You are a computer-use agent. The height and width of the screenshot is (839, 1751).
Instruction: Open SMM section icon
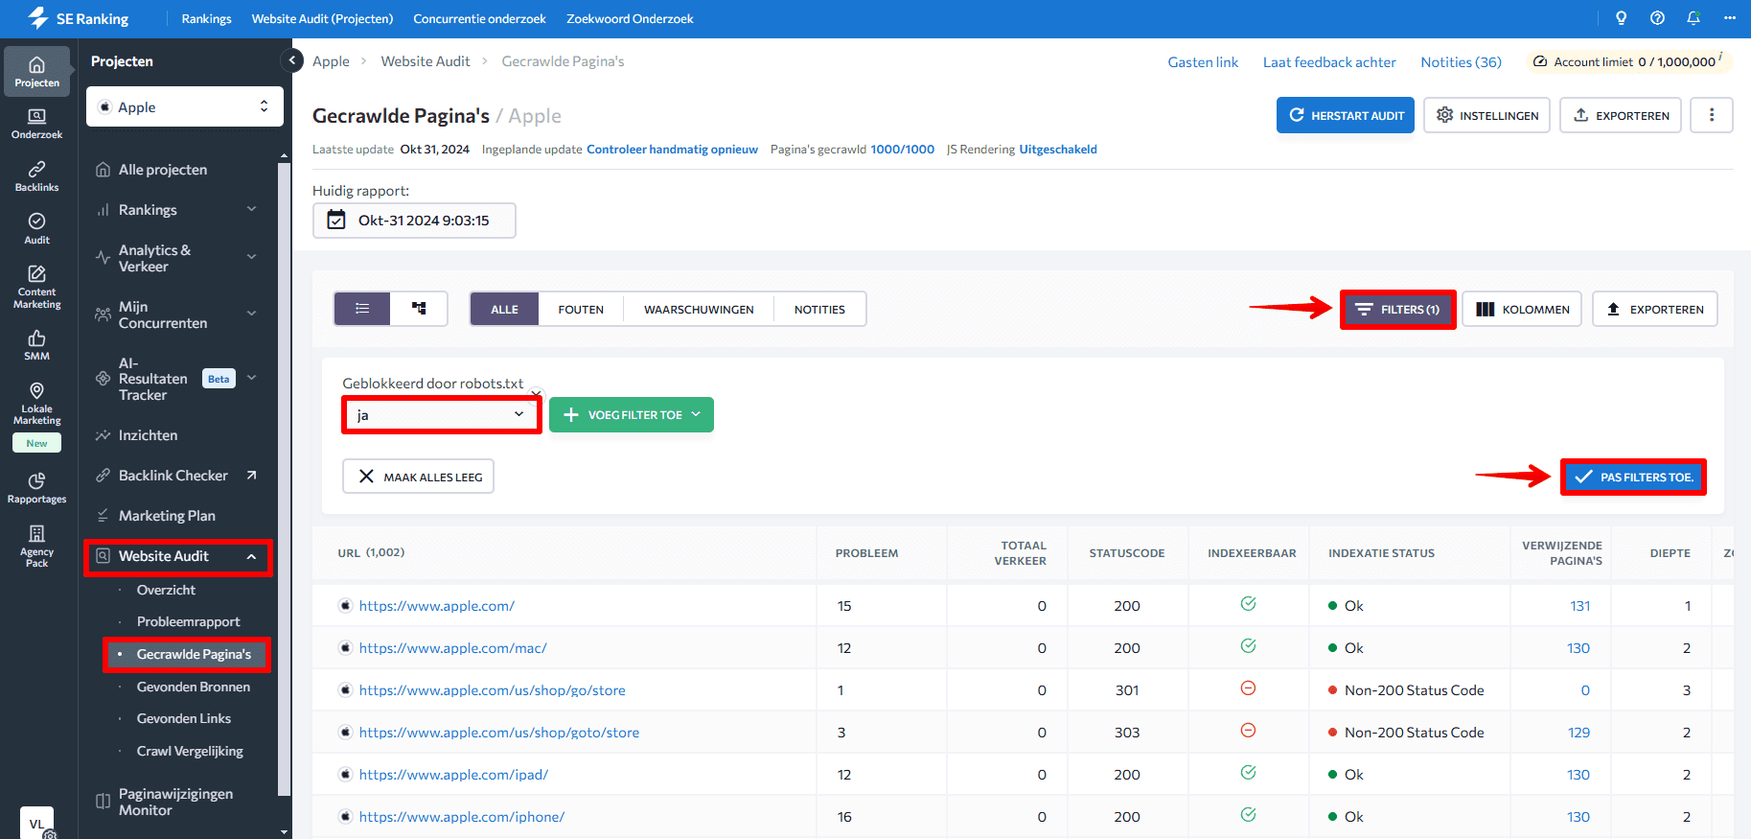tap(36, 345)
